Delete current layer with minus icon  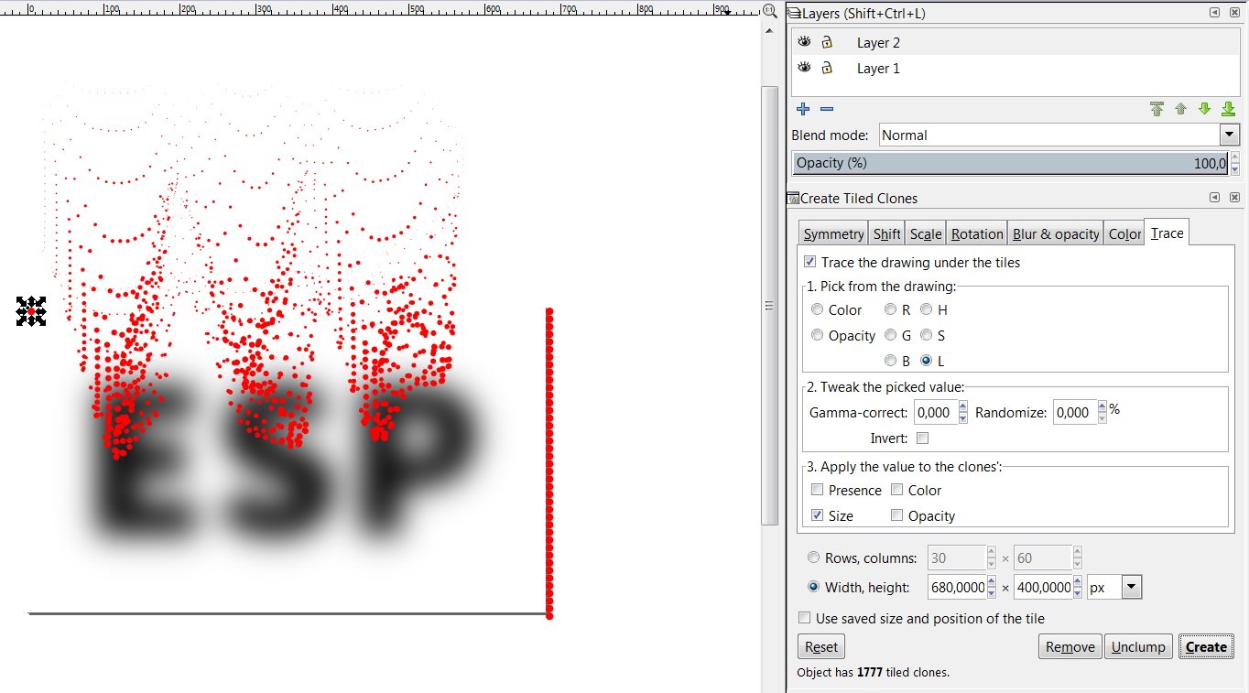(x=827, y=109)
